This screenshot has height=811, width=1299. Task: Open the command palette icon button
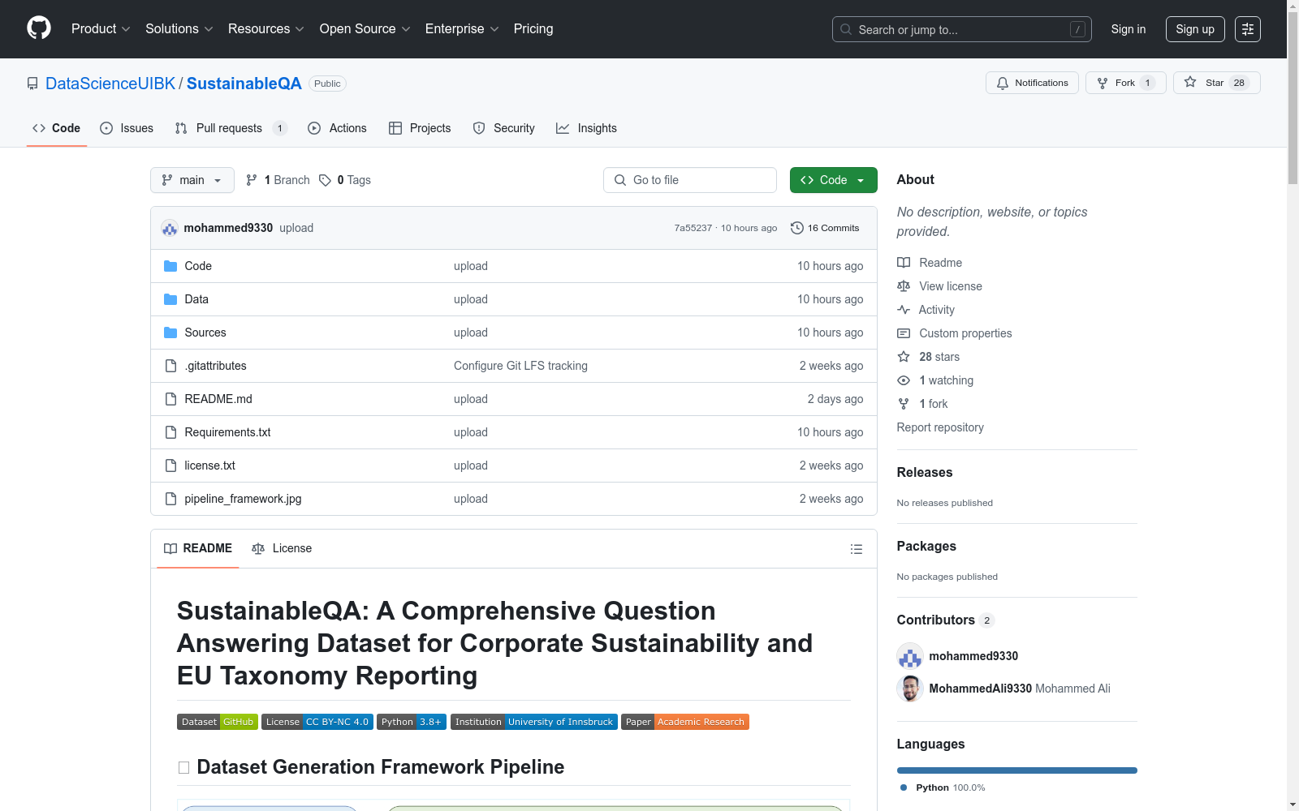coord(1248,29)
